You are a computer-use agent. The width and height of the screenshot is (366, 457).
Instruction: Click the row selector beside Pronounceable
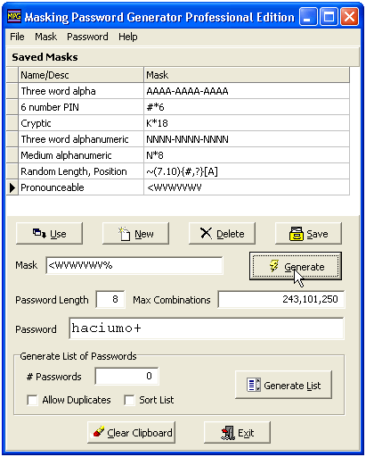(x=12, y=187)
